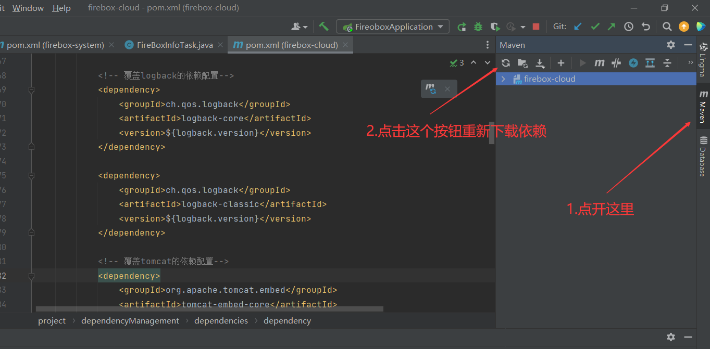This screenshot has width=710, height=349.
Task: Click Download Sources and Documentation icon
Action: pyautogui.click(x=540, y=63)
